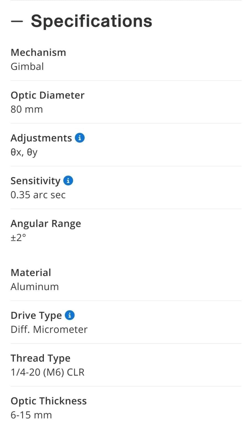Click the Sensitivity label text

(35, 181)
